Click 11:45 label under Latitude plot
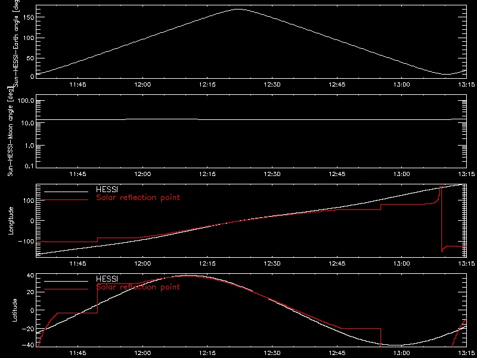The height and width of the screenshot is (358, 477). tap(78, 353)
